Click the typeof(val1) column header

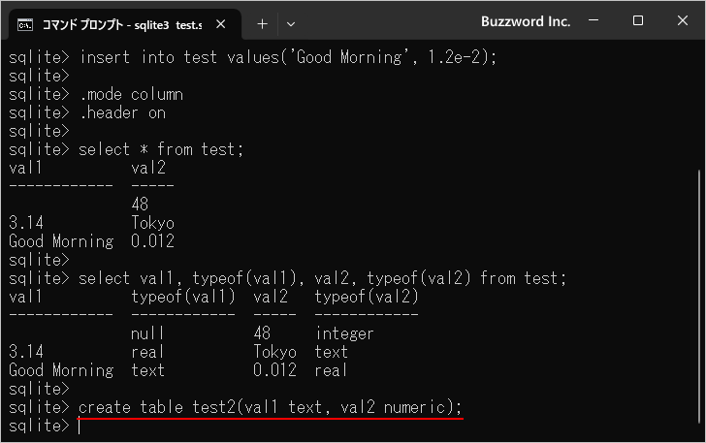point(182,297)
